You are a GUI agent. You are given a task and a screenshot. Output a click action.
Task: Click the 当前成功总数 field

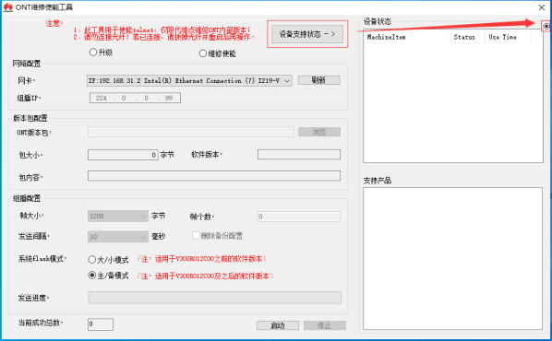(x=101, y=324)
